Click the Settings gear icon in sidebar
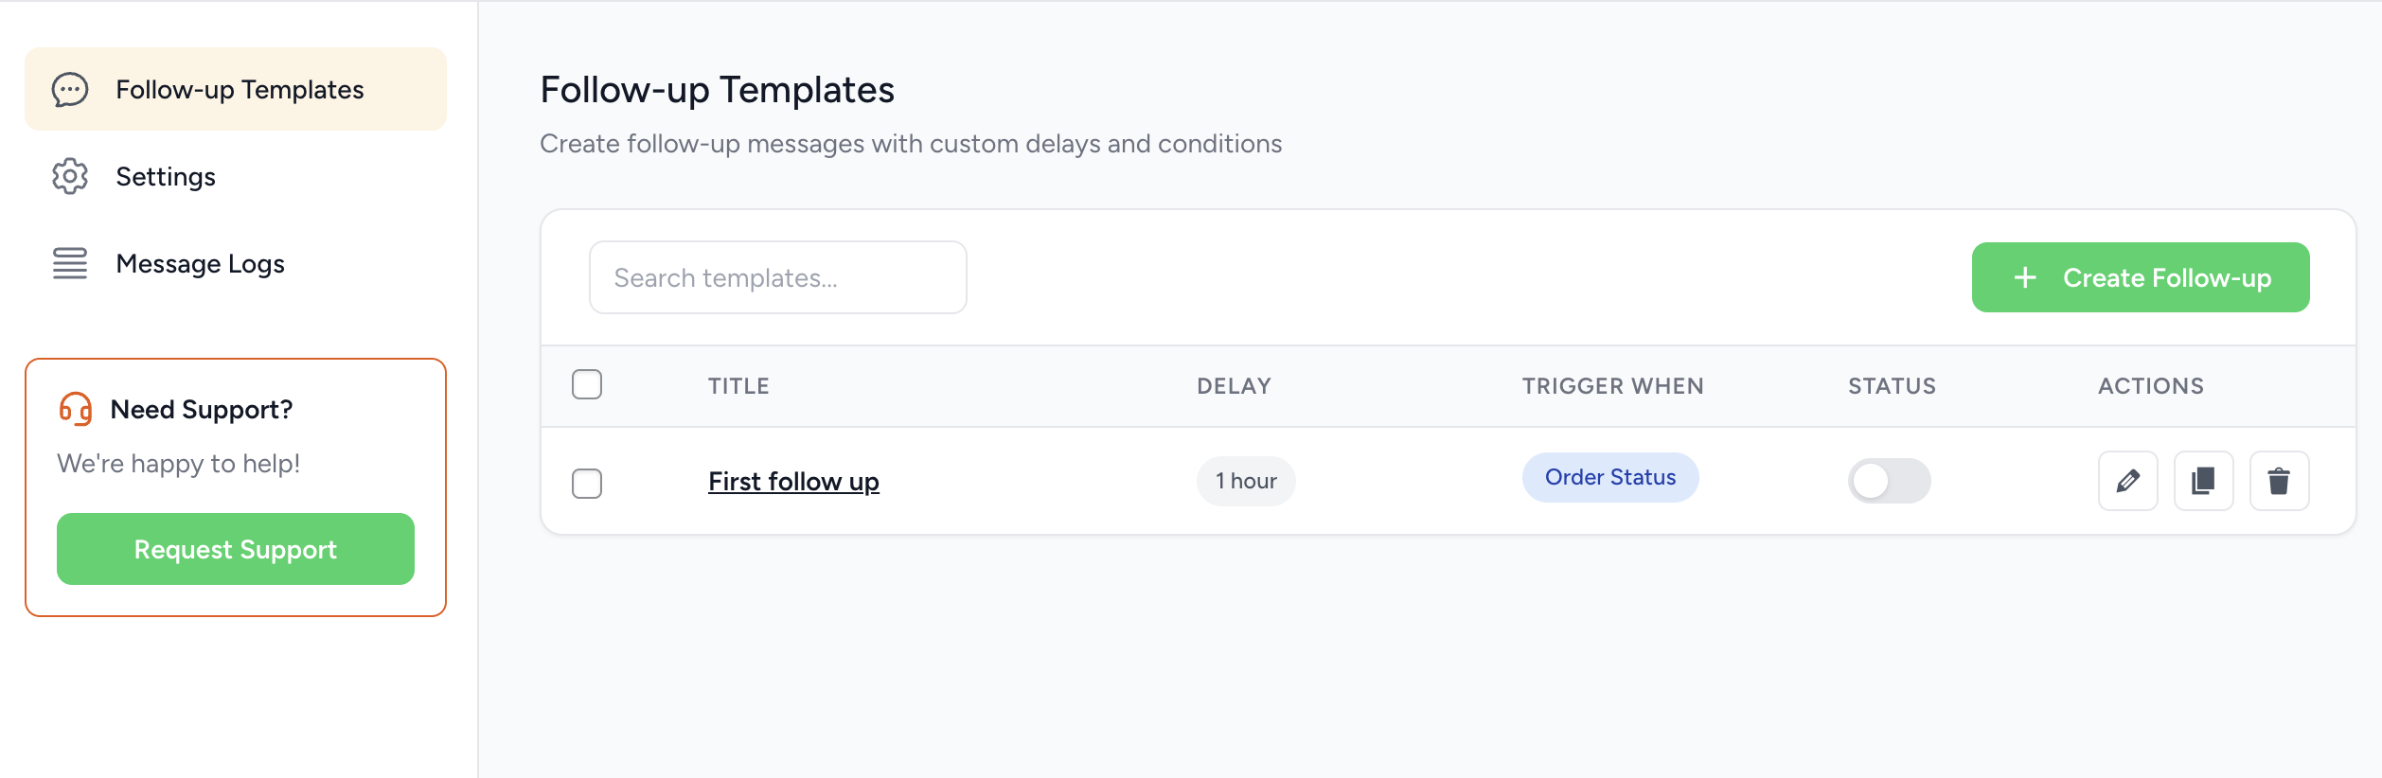The height and width of the screenshot is (778, 2382). 70,176
